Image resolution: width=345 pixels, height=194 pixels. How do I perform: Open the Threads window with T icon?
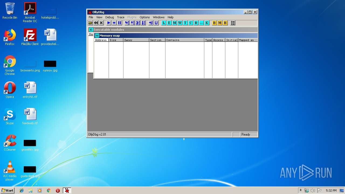185,23
